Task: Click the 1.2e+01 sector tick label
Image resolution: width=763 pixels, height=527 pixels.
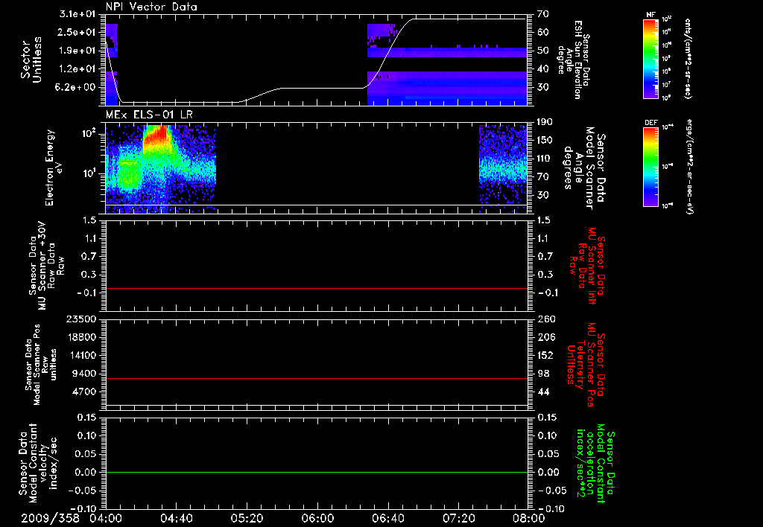Action: (78, 69)
